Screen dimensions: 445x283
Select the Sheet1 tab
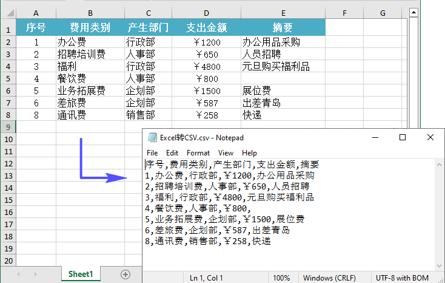[x=81, y=274]
